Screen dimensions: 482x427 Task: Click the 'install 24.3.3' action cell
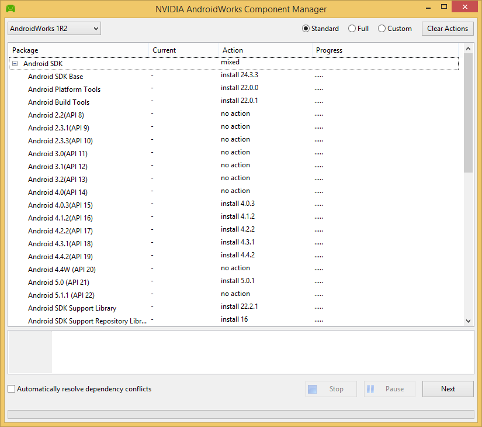click(x=240, y=75)
